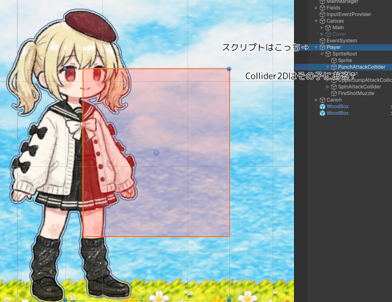Click the SpinAttackCollider cube icon
Viewport: 392px width, 302px height.
[x=334, y=87]
